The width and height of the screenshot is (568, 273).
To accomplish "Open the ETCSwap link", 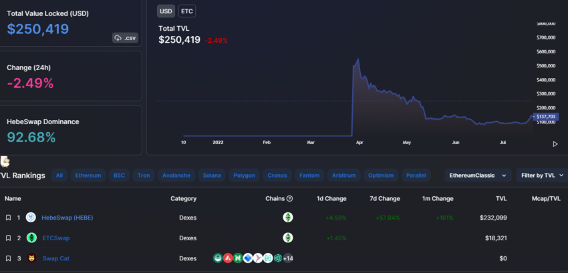I will tap(56, 238).
